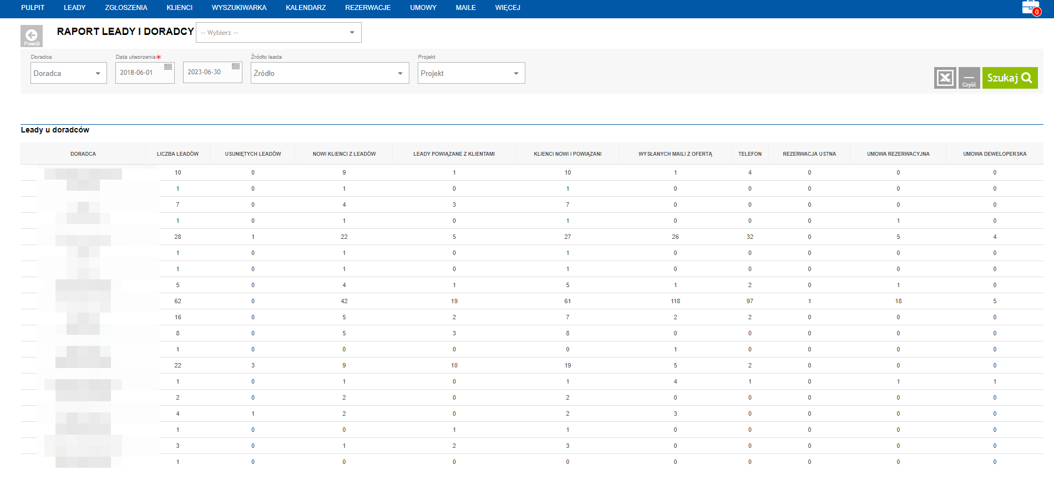This screenshot has height=490, width=1054.
Task: Open lead count 28 link
Action: point(178,237)
